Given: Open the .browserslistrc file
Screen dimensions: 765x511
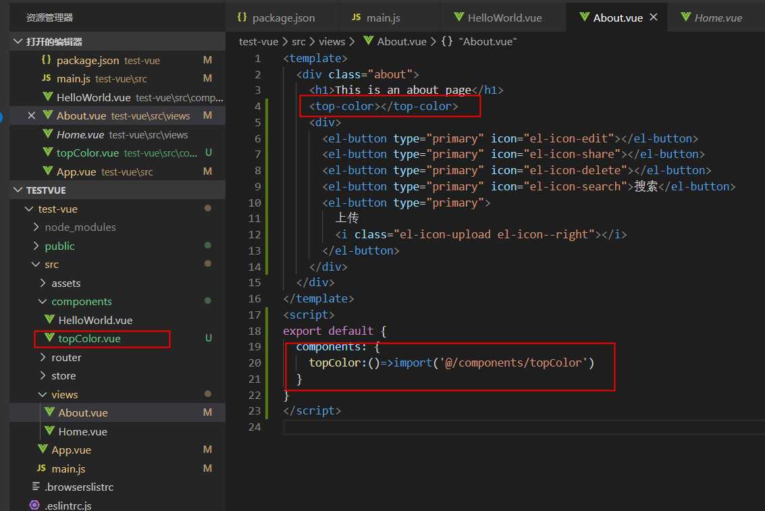Looking at the screenshot, I should point(117,487).
